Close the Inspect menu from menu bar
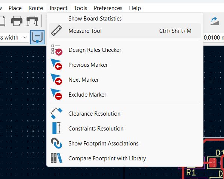The image size is (224, 179). pos(58,8)
